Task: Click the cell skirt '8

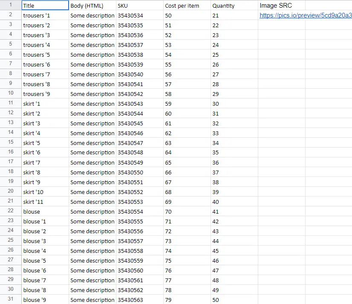Action: 45,172
